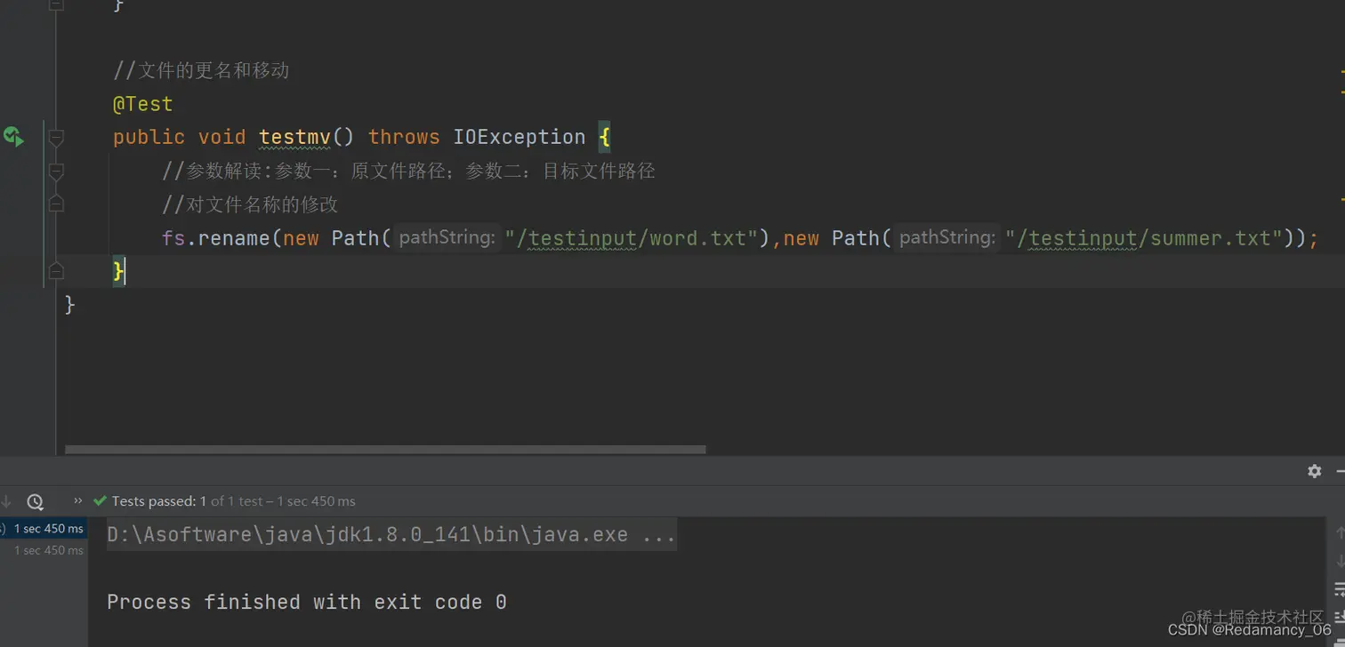The height and width of the screenshot is (647, 1345).
Task: Click comment line starting 参数解读
Action: pos(408,171)
